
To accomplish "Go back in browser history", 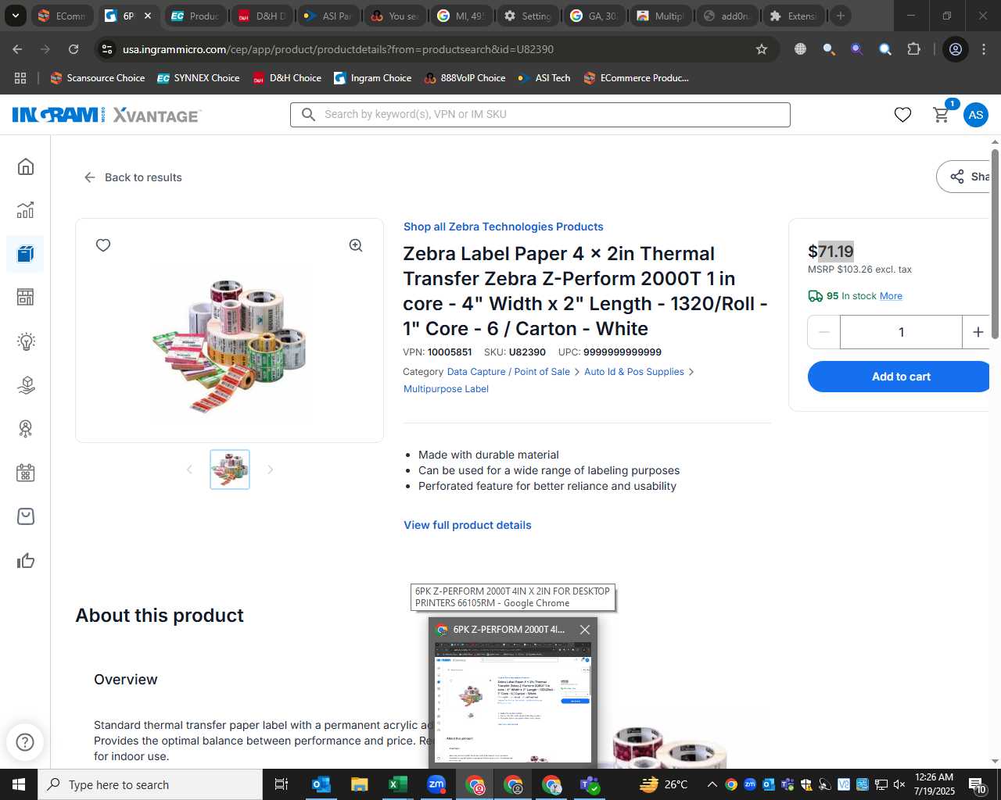I will pos(17,49).
